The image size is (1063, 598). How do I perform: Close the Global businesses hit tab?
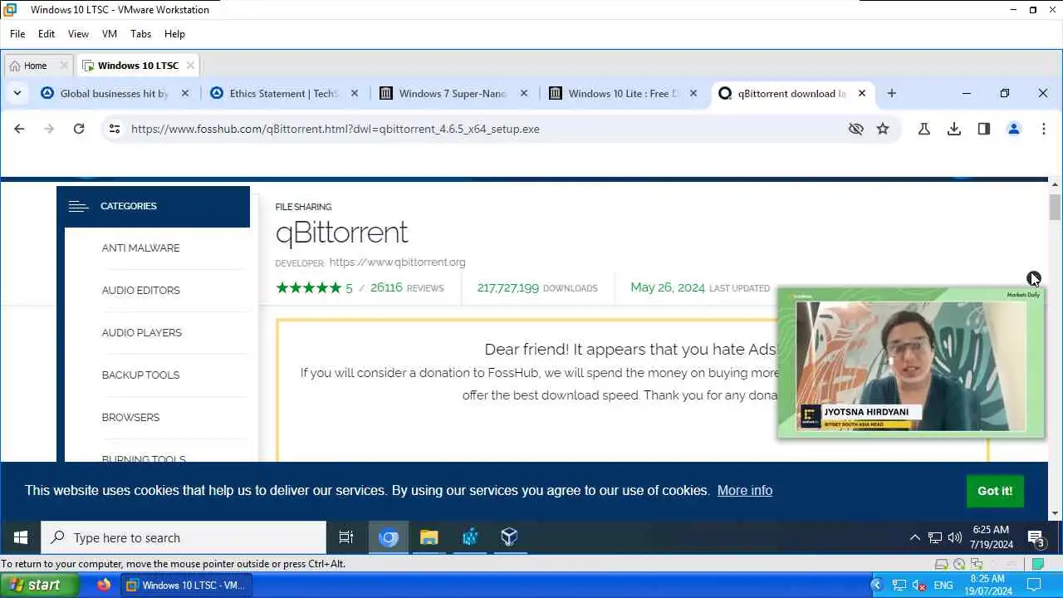(x=185, y=94)
